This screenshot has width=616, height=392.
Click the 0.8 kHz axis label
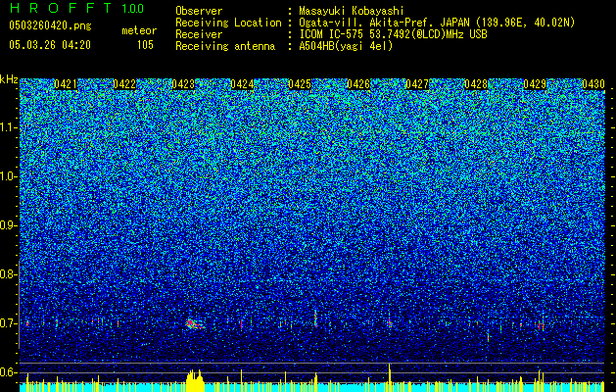pyautogui.click(x=9, y=274)
